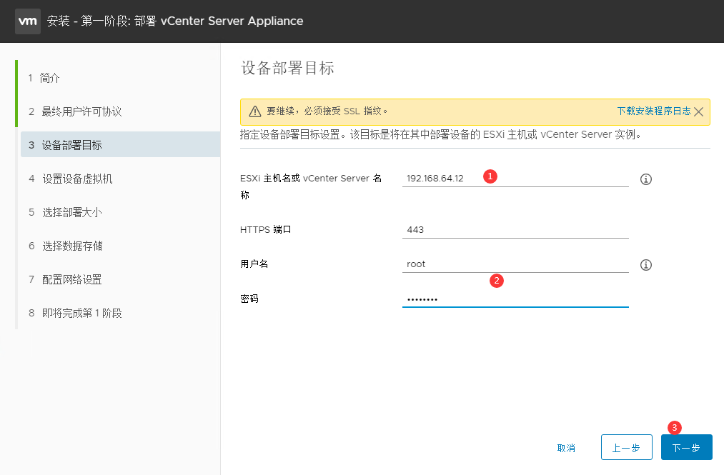Go to step 1 简介
724x475 pixels.
click(50, 78)
